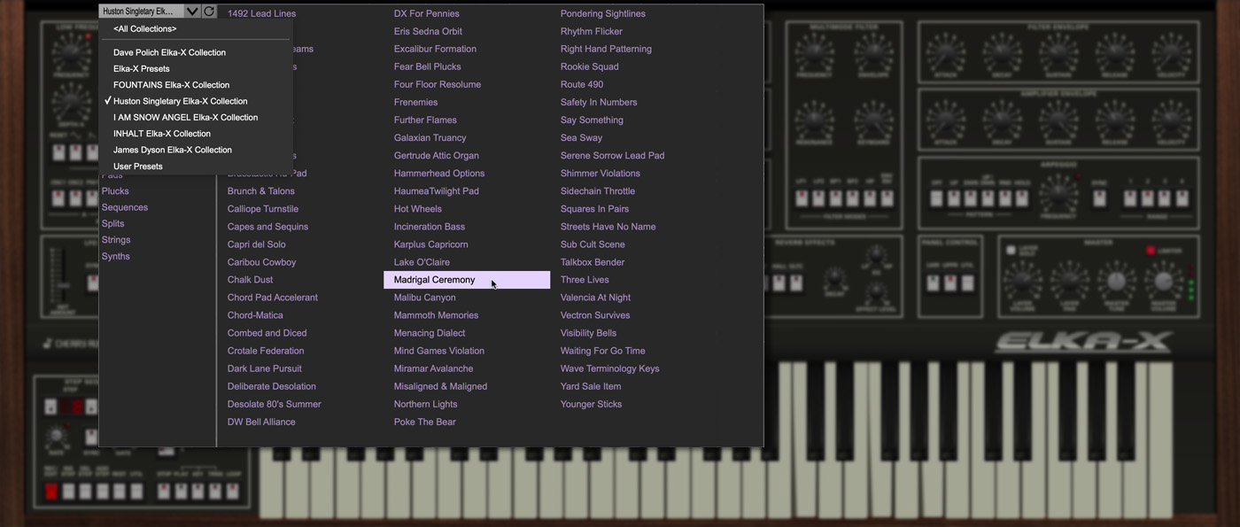
Task: Select Frenemies preset
Action: click(415, 102)
